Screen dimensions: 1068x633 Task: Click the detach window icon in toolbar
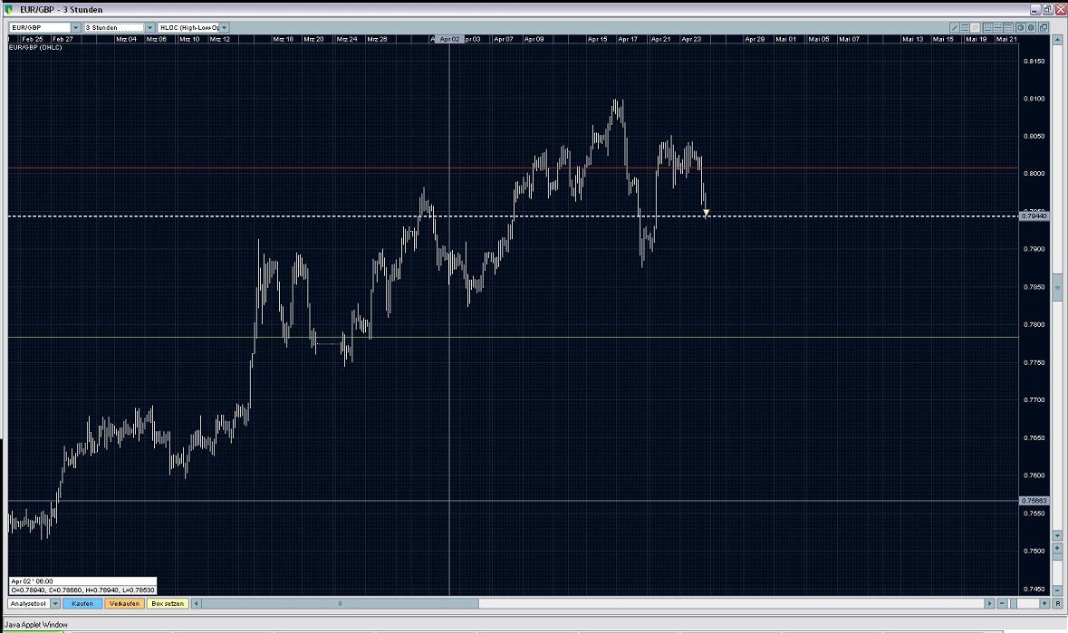(1044, 27)
